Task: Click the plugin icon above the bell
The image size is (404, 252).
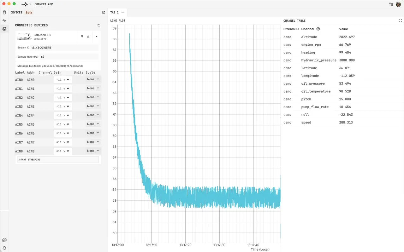Action: (x=4, y=240)
